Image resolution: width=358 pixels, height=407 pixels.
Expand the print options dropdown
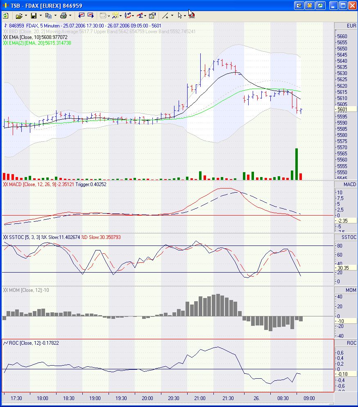click(x=69, y=15)
